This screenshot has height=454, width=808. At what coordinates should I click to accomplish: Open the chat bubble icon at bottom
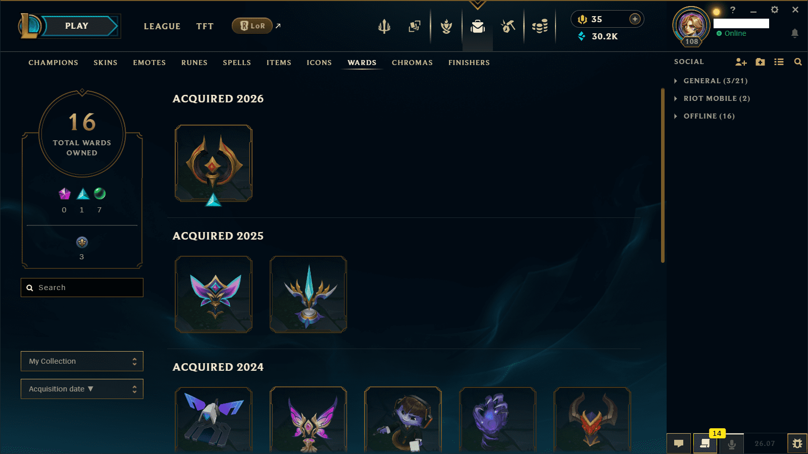(679, 443)
